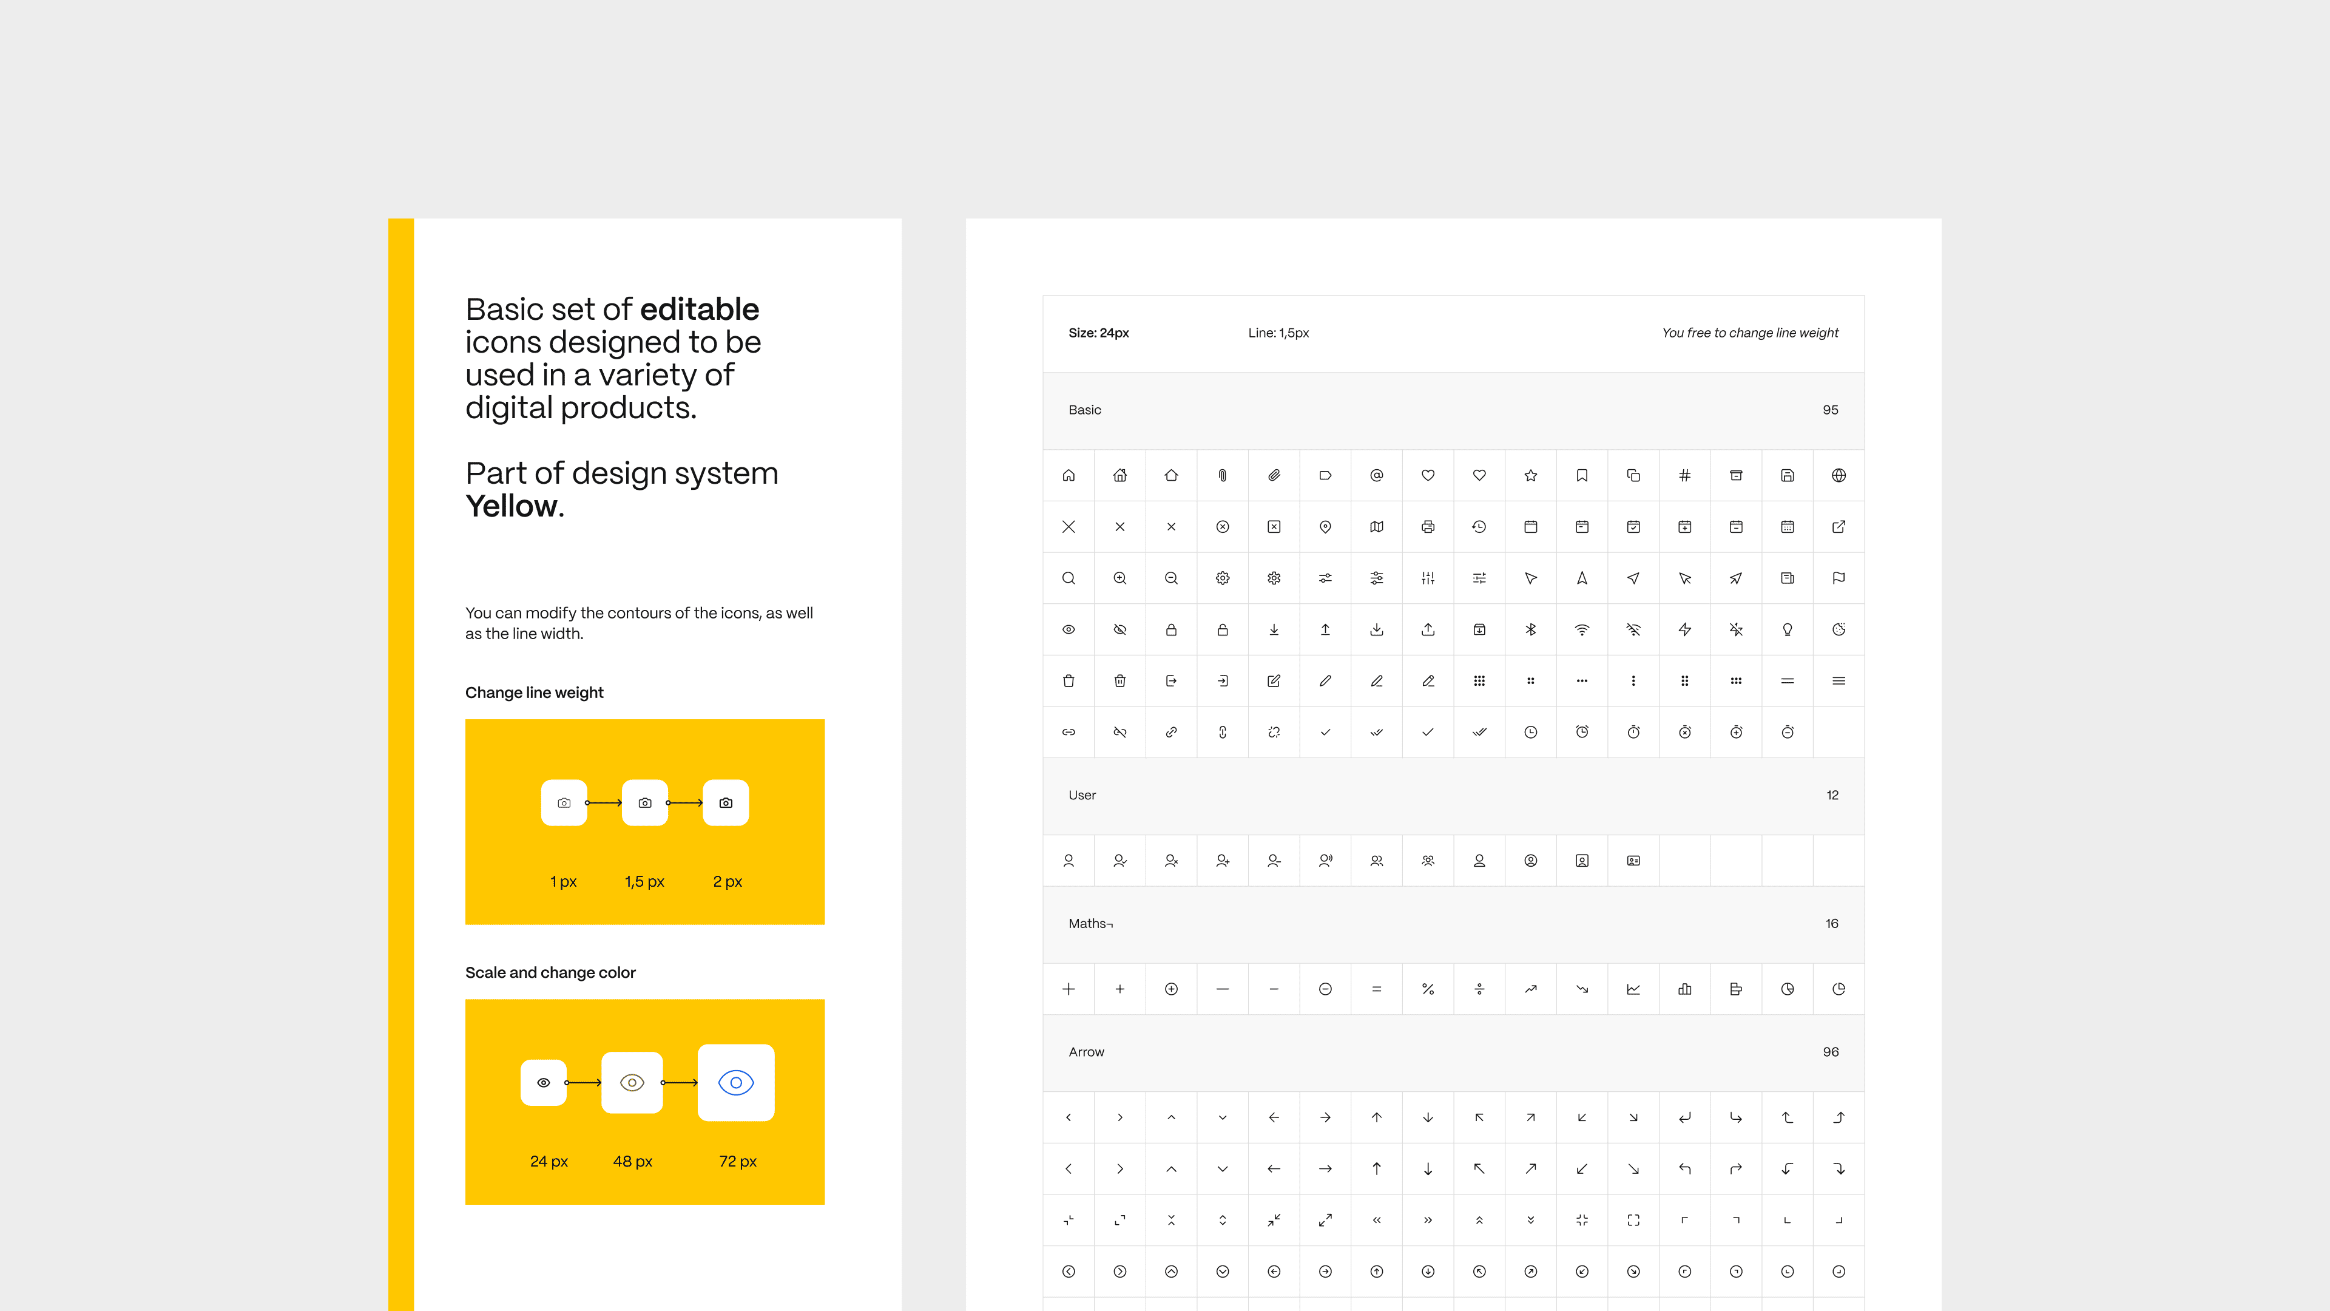Screen dimensions: 2330x1311
Task: Select the flag icon
Action: [1838, 578]
